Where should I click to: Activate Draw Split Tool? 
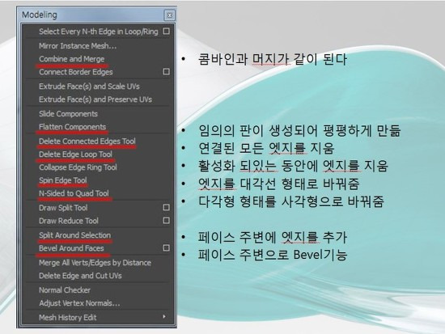point(63,208)
